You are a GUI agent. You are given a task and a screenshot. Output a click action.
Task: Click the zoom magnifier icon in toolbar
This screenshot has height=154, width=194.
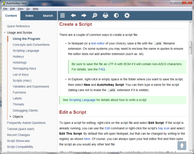[x=95, y=15]
